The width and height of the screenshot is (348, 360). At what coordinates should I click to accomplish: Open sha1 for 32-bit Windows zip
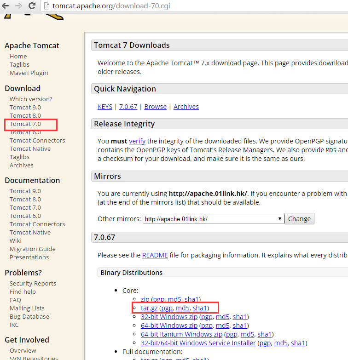[240, 317]
